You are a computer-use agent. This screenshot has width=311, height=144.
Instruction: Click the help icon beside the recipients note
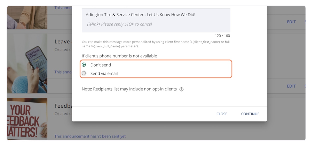pyautogui.click(x=181, y=89)
